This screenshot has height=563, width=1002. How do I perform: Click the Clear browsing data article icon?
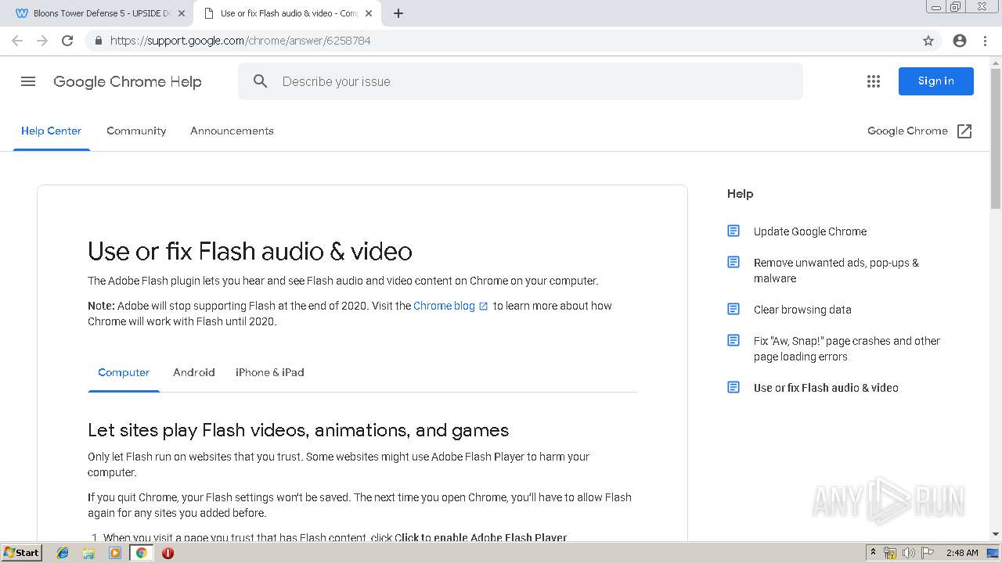[733, 309]
